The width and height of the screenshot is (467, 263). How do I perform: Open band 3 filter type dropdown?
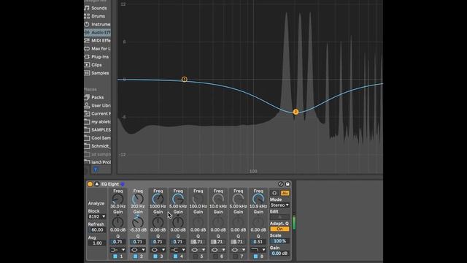pos(158,250)
